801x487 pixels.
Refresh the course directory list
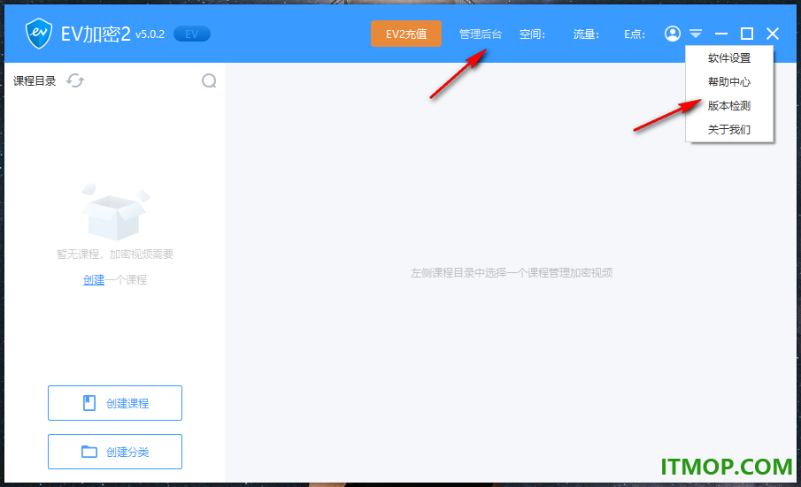click(75, 80)
